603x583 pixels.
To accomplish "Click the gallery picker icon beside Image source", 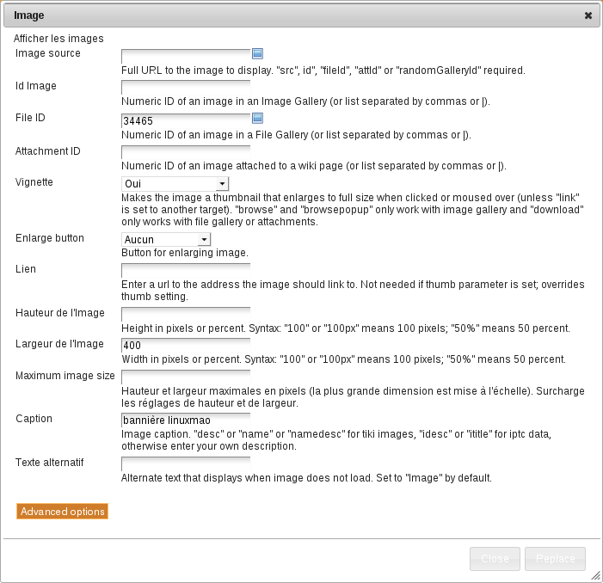I will click(256, 53).
